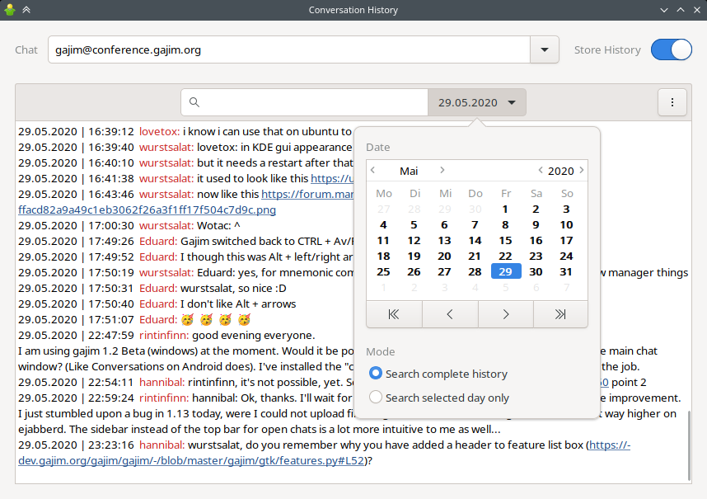Jump to last date with the skip-forward button
707x499 pixels.
pos(560,314)
